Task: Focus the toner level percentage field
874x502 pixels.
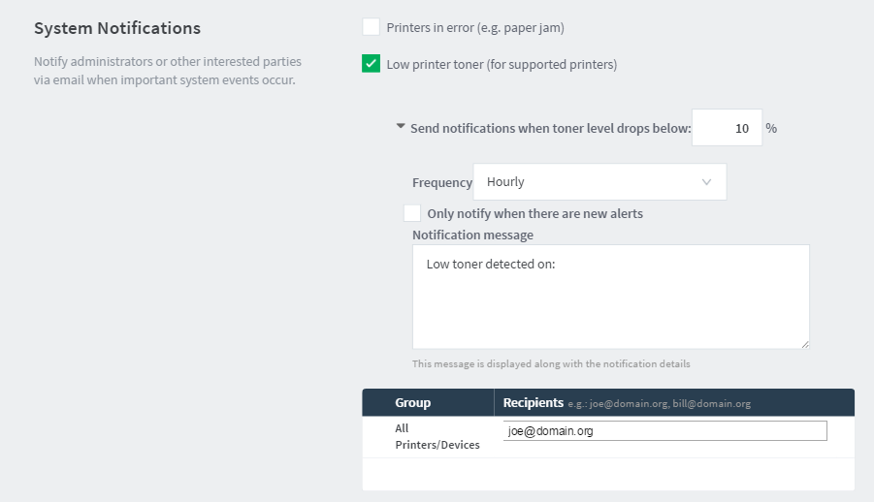Action: [727, 128]
